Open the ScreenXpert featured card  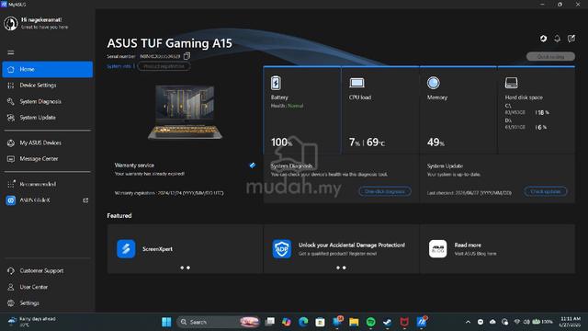point(186,249)
